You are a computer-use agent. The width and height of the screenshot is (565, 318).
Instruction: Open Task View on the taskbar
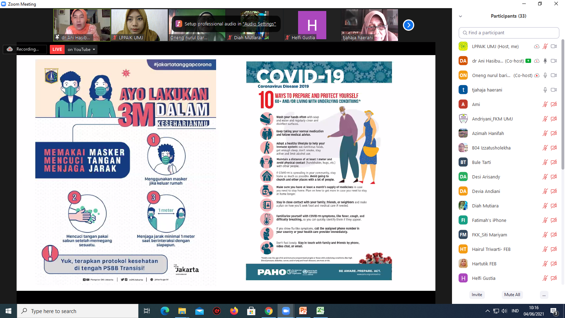[147, 311]
